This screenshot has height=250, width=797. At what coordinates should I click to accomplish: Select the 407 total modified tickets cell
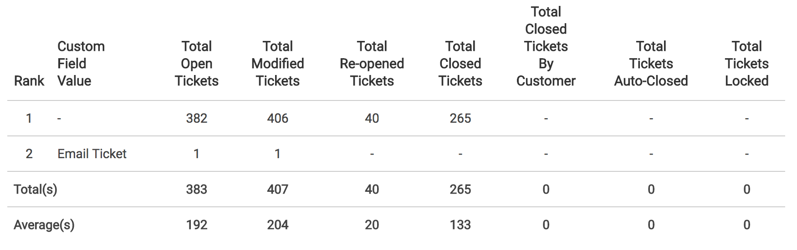click(x=277, y=189)
